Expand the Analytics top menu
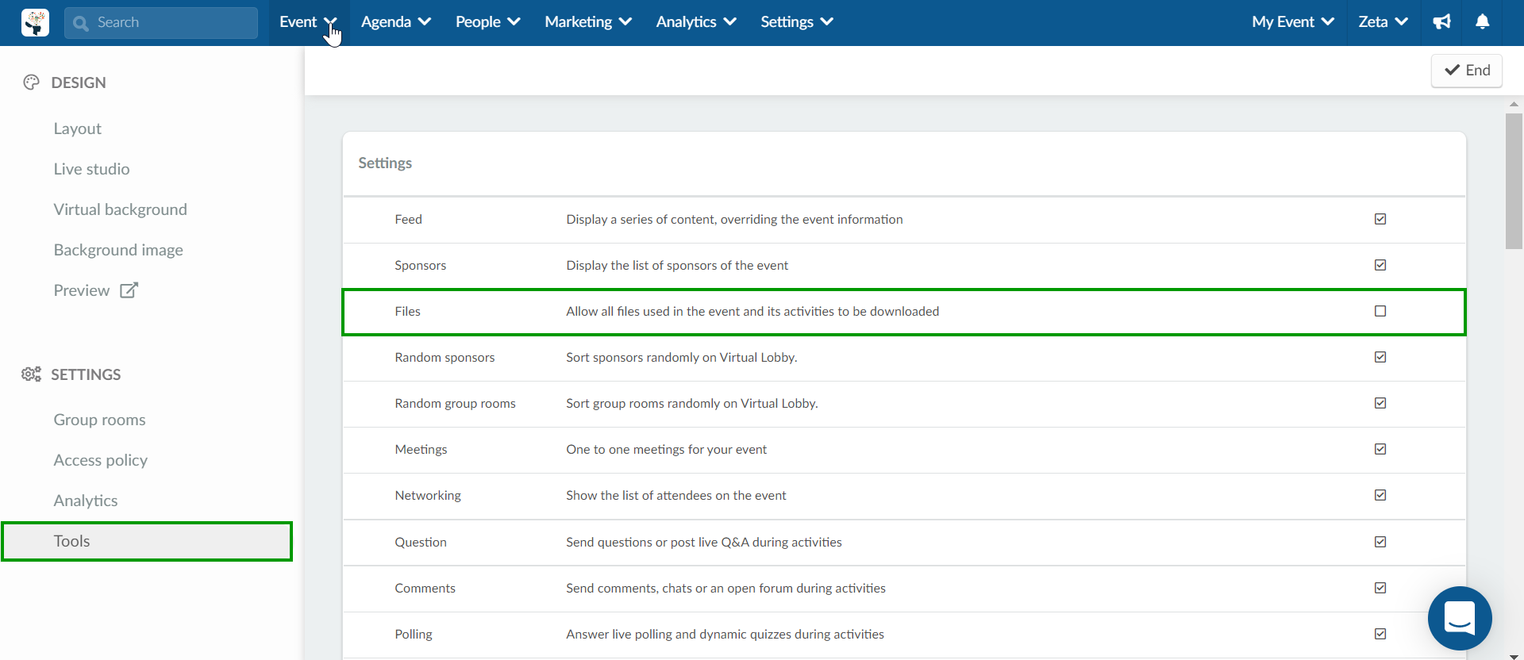1524x660 pixels. 695,22
